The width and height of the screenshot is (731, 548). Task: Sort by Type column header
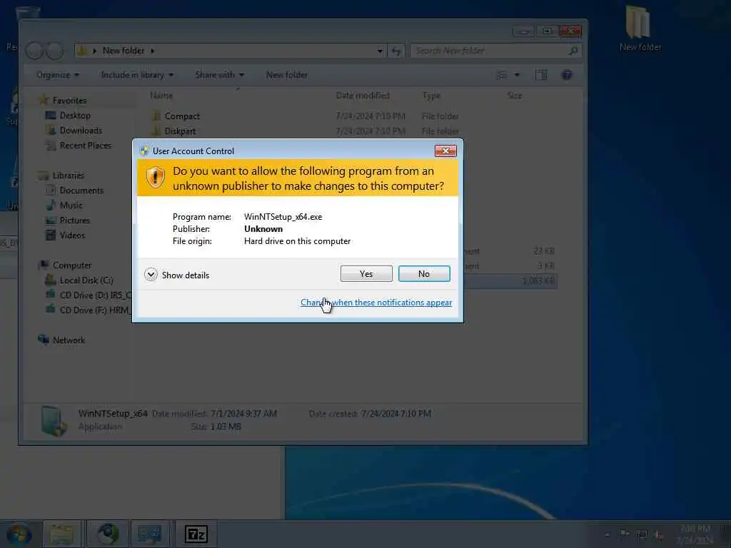(x=431, y=96)
